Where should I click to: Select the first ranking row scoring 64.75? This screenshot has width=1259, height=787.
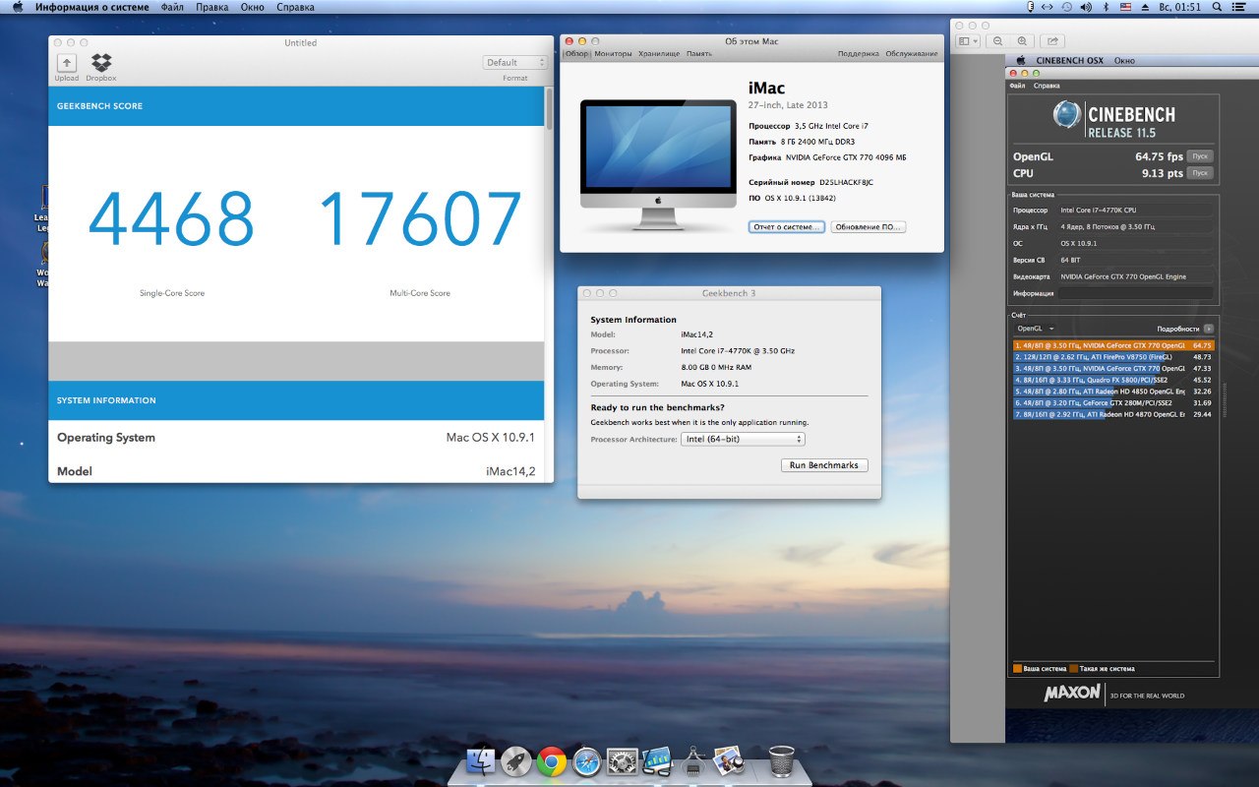pos(1113,346)
